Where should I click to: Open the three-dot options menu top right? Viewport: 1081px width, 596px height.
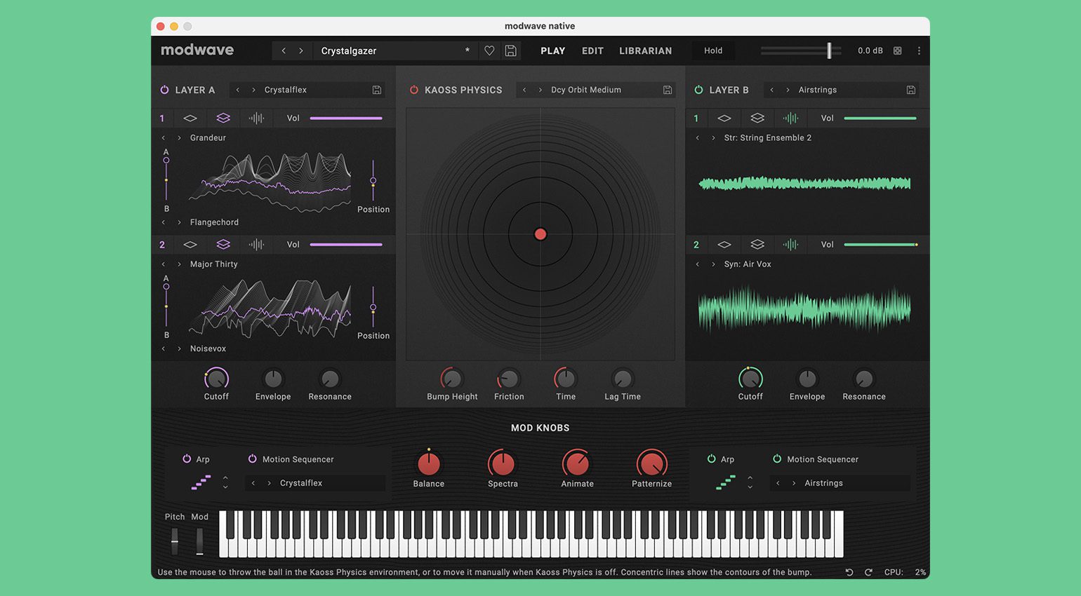(920, 50)
